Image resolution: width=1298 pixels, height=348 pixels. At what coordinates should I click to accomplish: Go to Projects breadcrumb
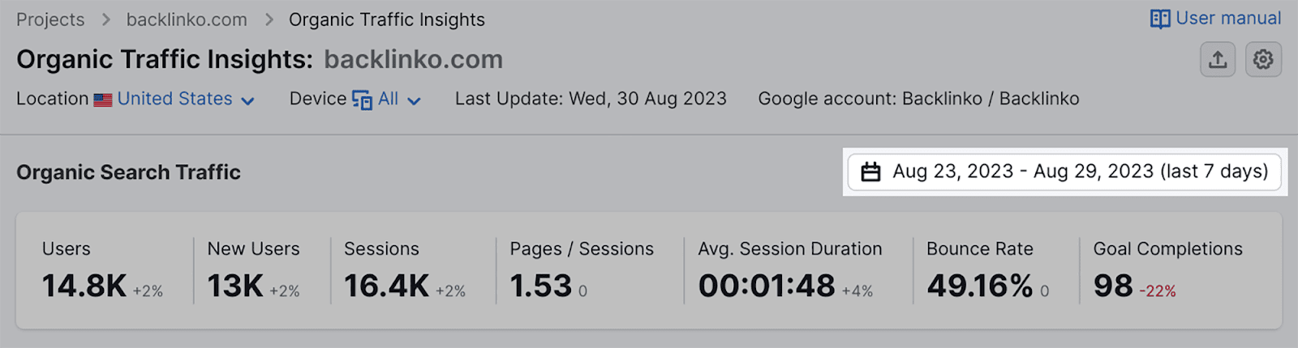pos(50,19)
